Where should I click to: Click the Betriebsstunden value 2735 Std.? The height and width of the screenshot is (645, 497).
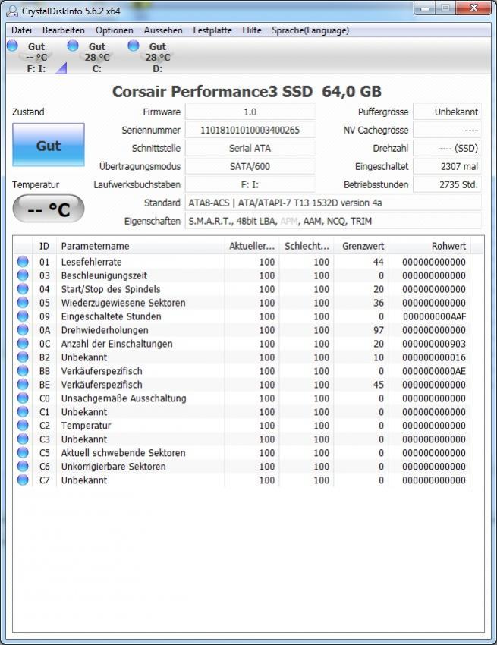pos(447,184)
